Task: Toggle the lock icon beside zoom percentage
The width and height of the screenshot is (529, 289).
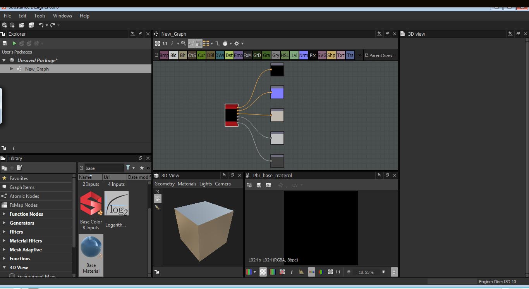Action: pyautogui.click(x=394, y=272)
